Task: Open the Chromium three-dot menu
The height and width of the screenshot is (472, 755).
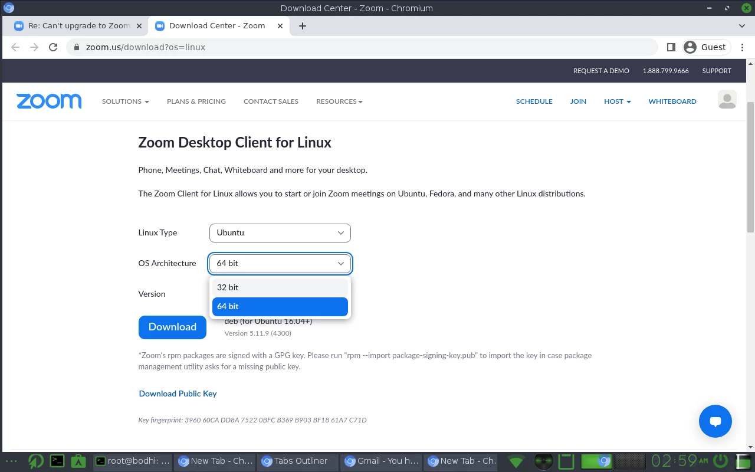Action: click(742, 47)
